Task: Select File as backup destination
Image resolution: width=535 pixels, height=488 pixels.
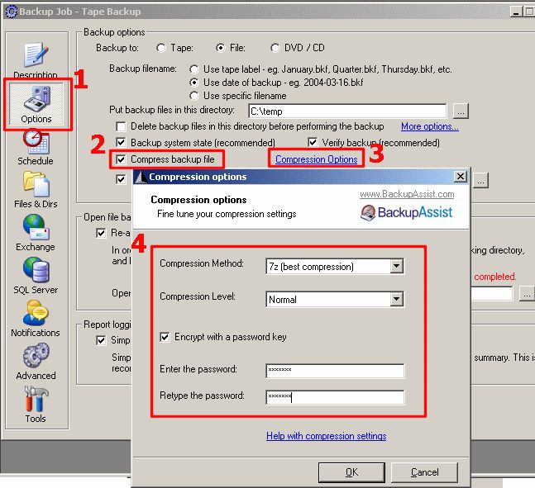Action: (221, 48)
